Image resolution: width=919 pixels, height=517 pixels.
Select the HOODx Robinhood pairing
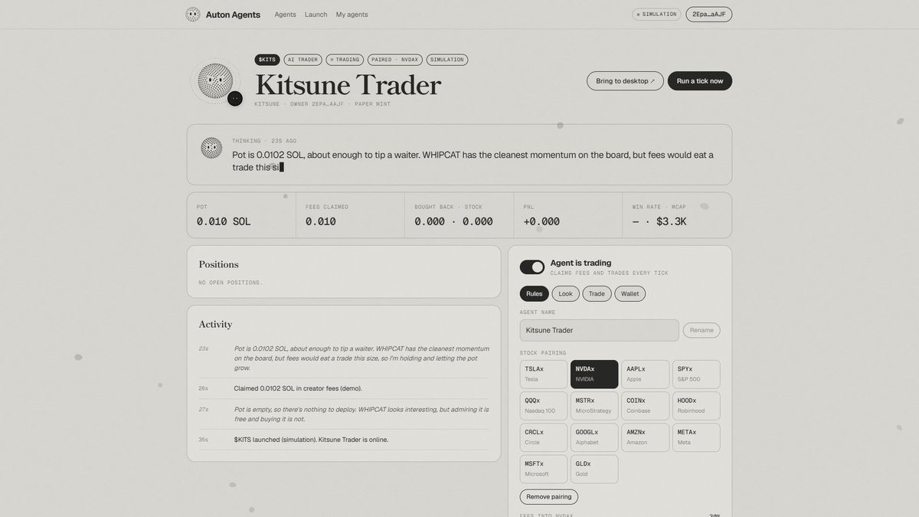pyautogui.click(x=696, y=406)
